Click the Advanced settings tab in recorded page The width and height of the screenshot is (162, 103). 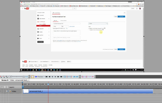64,20
